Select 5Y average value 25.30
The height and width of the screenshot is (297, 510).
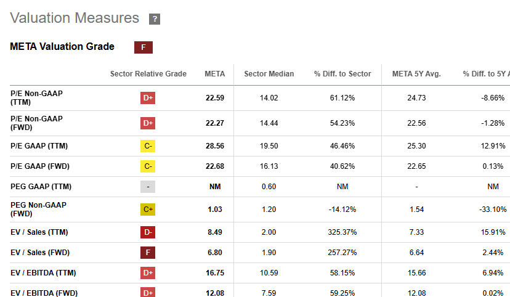(x=416, y=146)
